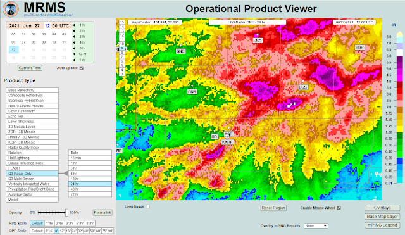
Task: Click the KMAF radar site label
Action: pos(227,142)
